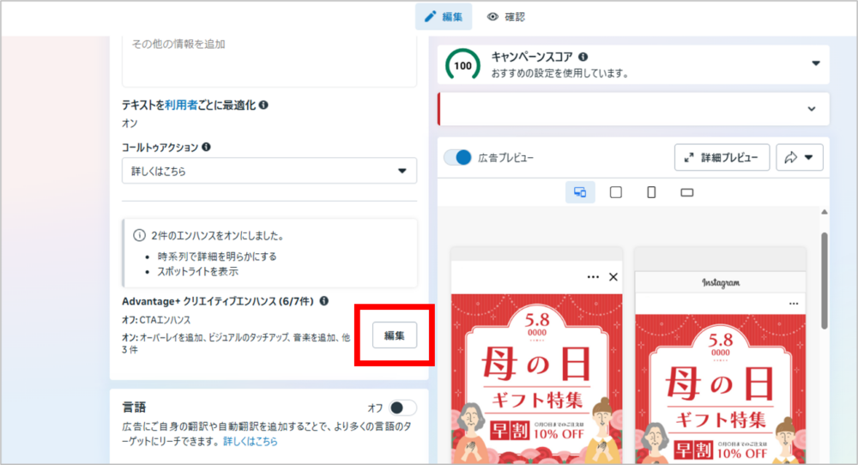Close the Facebook ad preview with X
Screen dimensions: 858x465
click(x=613, y=277)
